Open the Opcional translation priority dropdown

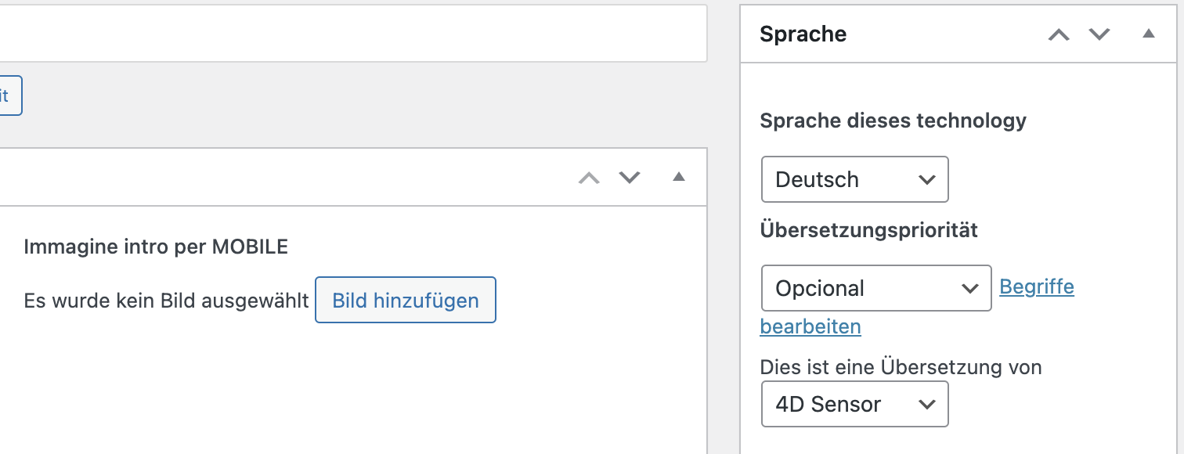pos(876,288)
